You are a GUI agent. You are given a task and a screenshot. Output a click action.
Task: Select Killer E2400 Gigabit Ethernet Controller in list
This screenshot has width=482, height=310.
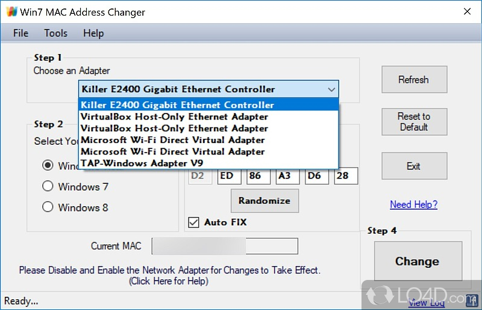pyautogui.click(x=208, y=105)
